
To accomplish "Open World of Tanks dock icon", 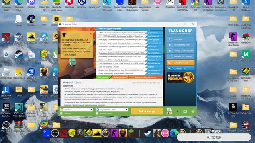I will point(80,133).
